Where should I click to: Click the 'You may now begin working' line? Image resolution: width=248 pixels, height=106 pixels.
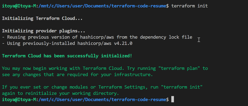pos(105,68)
